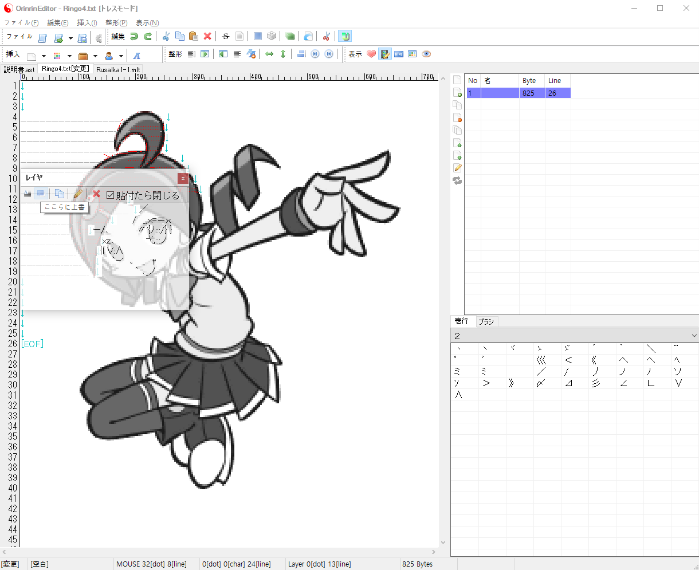Click the italic A text insert icon
This screenshot has height=570, width=699.
tap(137, 56)
